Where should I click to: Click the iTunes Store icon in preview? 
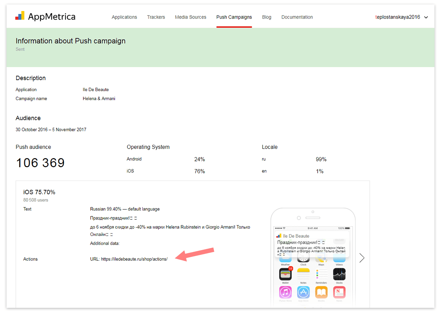coord(285,292)
